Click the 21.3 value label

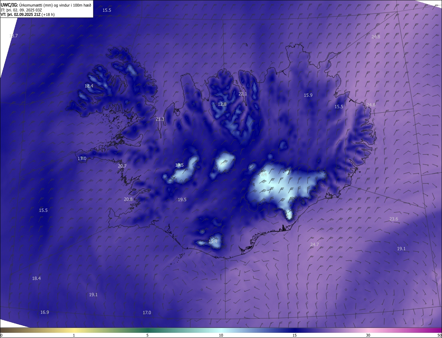(160, 119)
